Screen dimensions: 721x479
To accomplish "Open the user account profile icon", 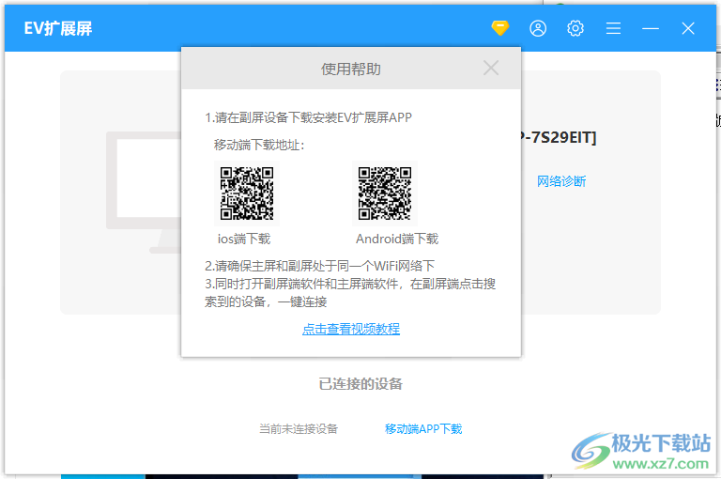I will pyautogui.click(x=538, y=28).
